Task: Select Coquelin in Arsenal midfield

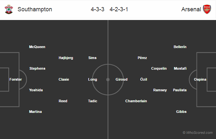Action: (159, 68)
